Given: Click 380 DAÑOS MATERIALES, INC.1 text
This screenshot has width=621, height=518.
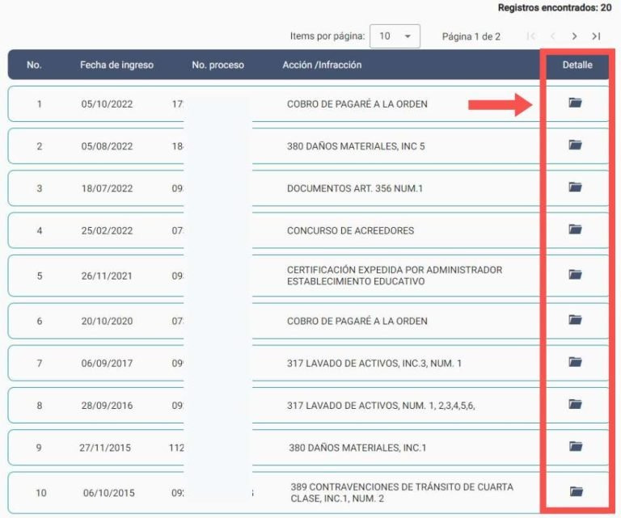Looking at the screenshot, I should [x=357, y=448].
